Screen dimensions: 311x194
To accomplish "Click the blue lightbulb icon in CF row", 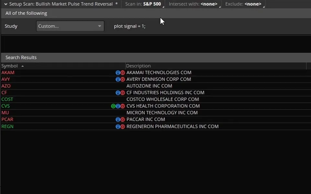I will point(118,93).
